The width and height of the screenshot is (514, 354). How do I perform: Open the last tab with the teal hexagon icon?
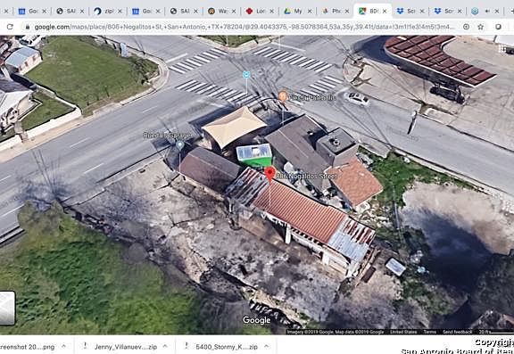pos(475,11)
